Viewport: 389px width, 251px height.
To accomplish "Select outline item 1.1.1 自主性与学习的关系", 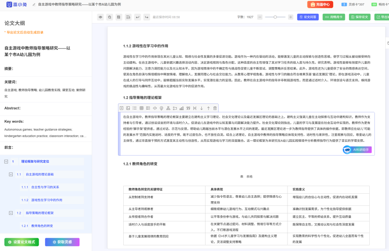I will 45,187.
